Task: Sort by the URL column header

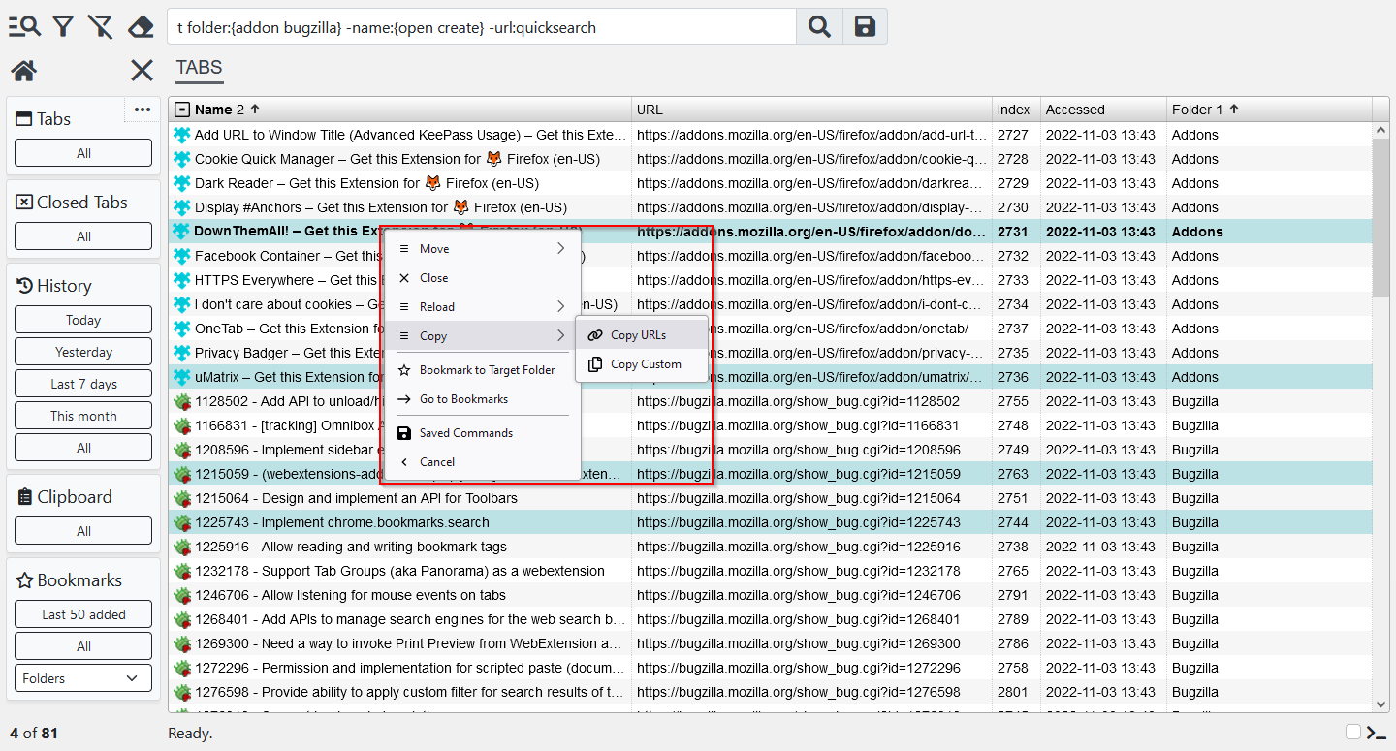Action: [x=811, y=110]
